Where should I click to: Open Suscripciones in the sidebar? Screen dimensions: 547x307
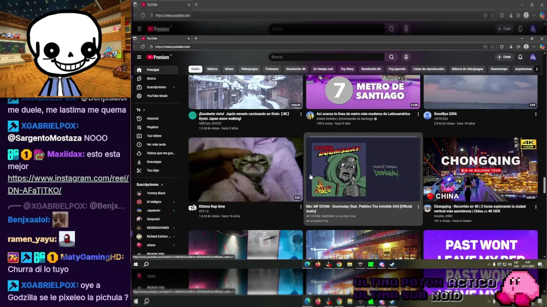point(157,87)
